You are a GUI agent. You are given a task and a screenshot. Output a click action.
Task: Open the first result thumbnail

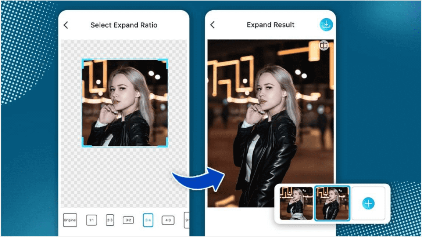click(296, 203)
